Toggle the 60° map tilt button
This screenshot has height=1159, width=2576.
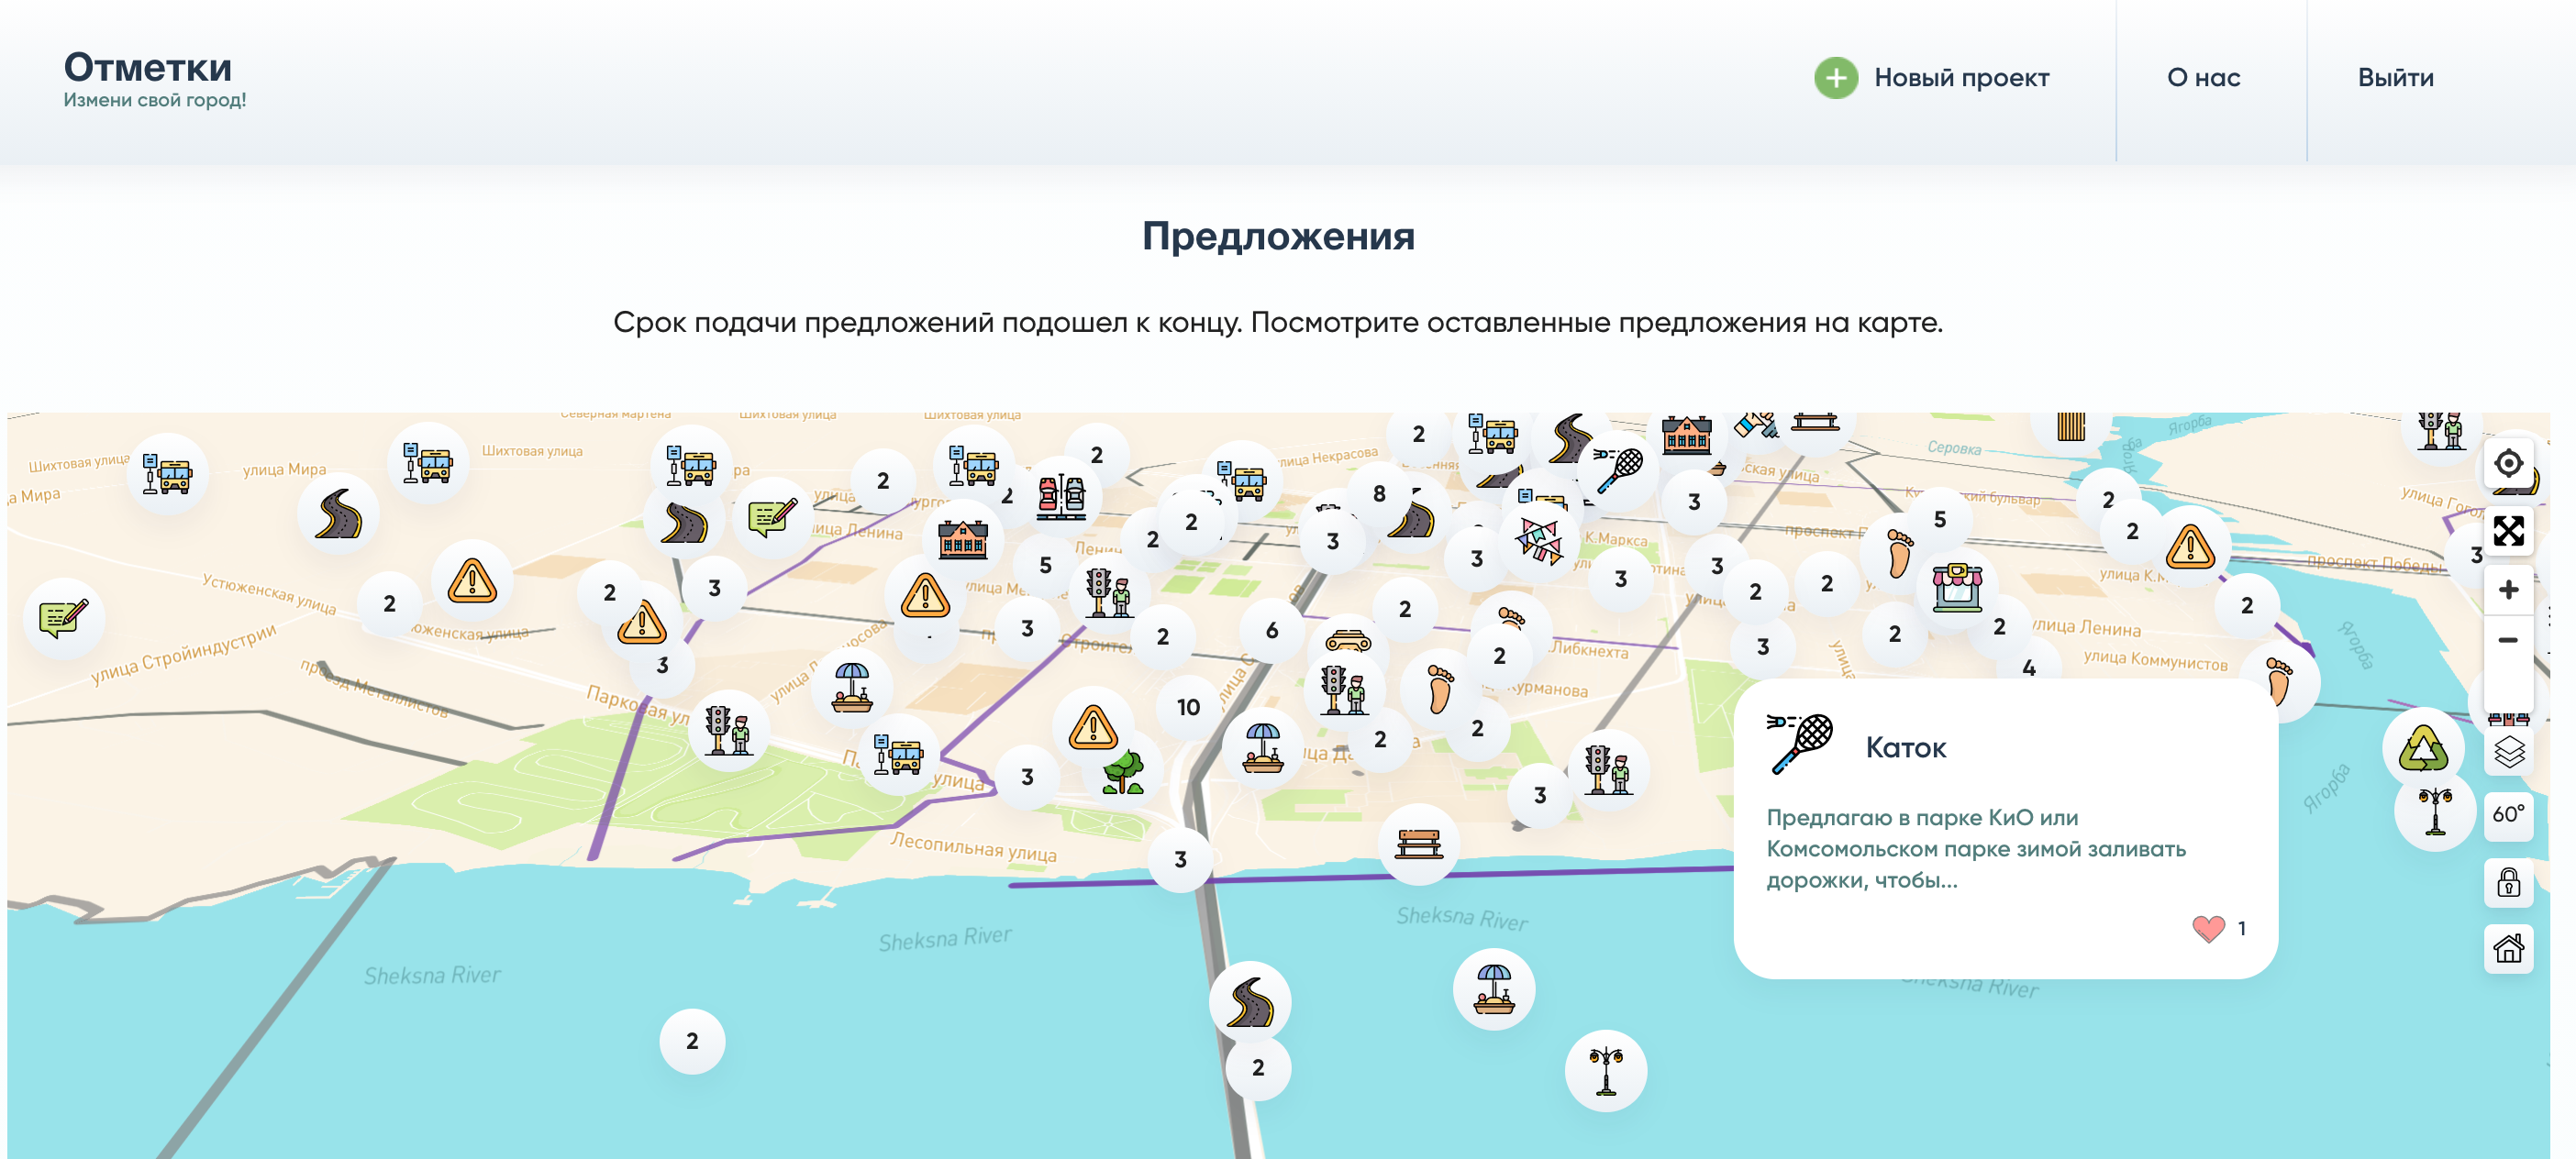point(2508,814)
